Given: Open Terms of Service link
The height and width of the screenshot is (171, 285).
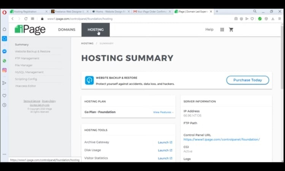Looking at the screenshot, I should 32,101.
